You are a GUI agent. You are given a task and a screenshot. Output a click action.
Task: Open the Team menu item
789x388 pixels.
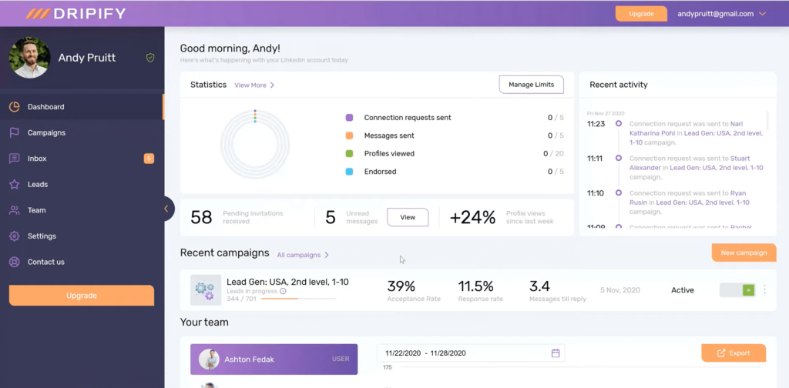click(82, 210)
